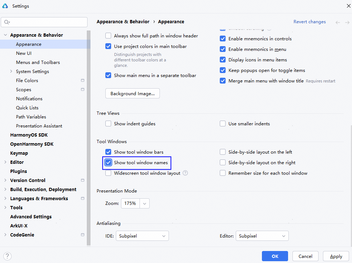Open the IDE antialiasing dropdown

(142, 236)
